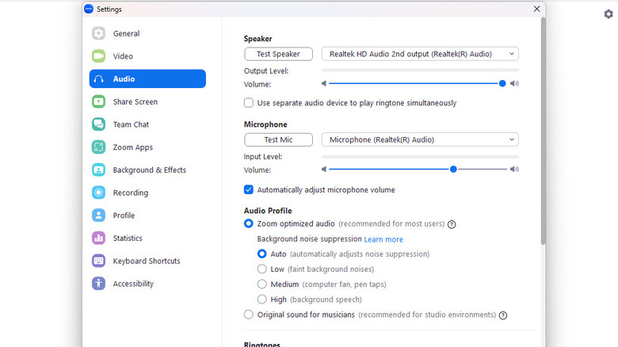
Task: Click the help icon beside Zoom optimized audio
Action: (452, 225)
